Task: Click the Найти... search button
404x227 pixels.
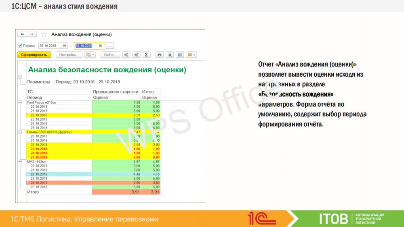Action: coord(110,54)
